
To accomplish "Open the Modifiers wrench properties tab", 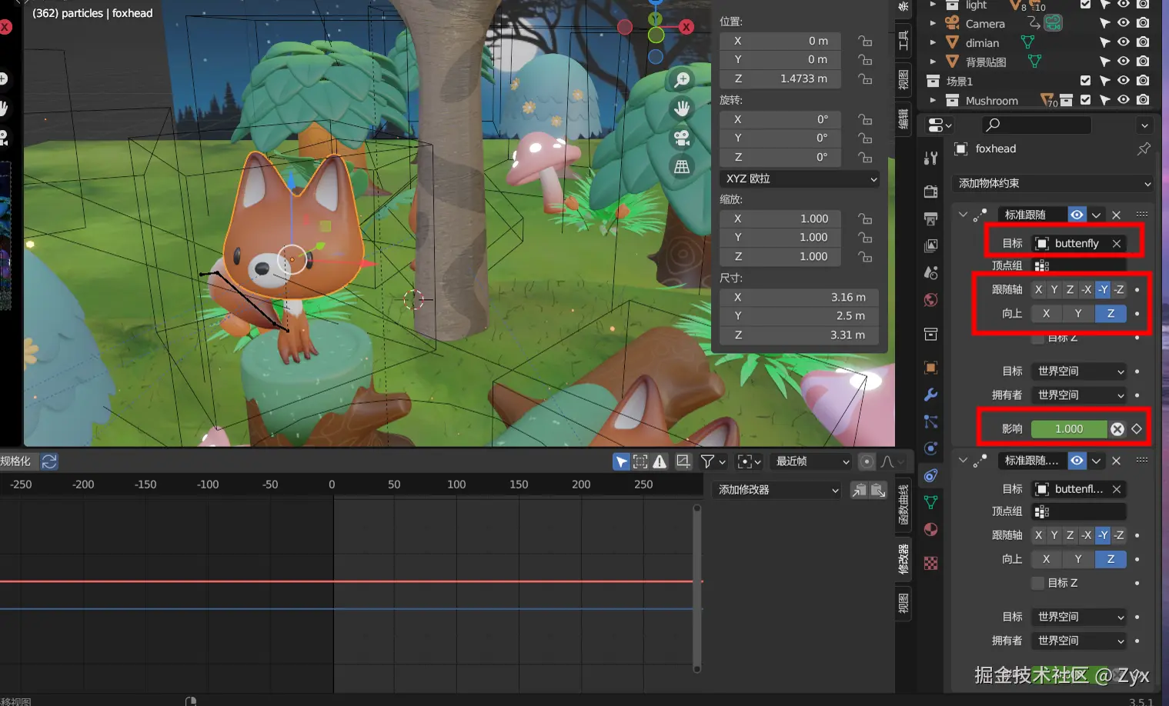I will coord(930,395).
